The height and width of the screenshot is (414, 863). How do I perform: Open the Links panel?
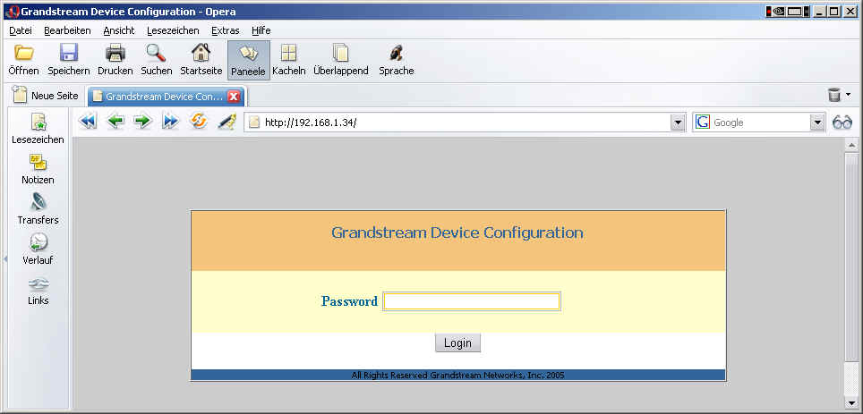(38, 291)
